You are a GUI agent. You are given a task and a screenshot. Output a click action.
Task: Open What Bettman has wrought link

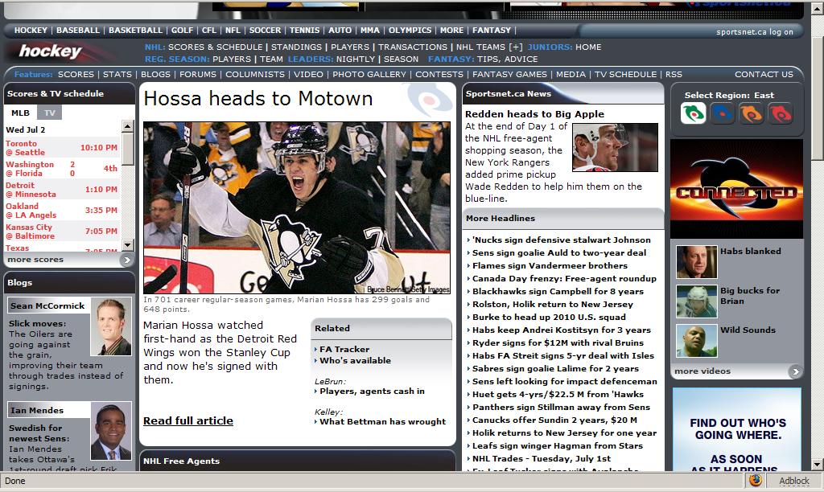click(x=382, y=421)
